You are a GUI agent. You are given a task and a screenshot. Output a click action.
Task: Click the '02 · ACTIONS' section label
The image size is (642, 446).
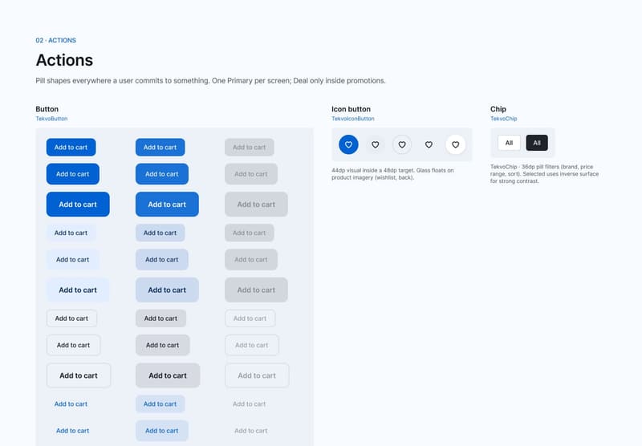pos(55,40)
